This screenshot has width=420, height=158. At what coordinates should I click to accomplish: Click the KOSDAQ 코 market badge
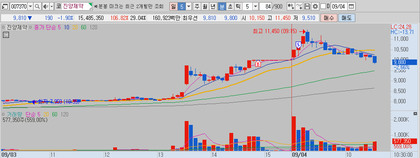58,6
